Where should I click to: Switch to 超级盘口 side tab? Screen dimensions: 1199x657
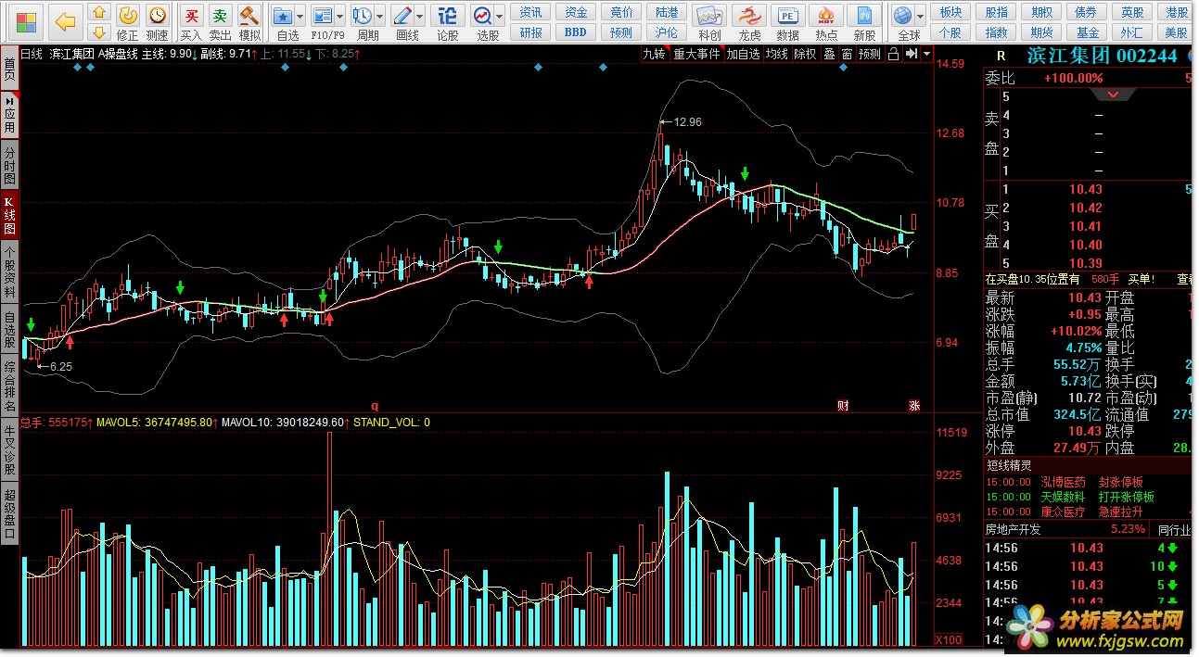coord(9,512)
